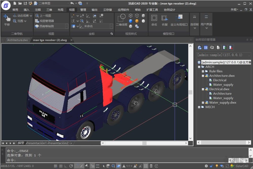Click the Named viewports (命名) icon
This screenshot has height=169, width=253.
pyautogui.click(x=154, y=20)
